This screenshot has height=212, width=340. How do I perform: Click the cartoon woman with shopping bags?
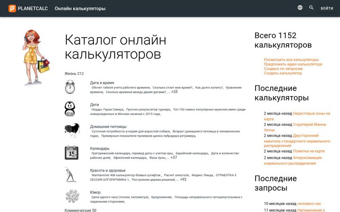[x=35, y=58]
